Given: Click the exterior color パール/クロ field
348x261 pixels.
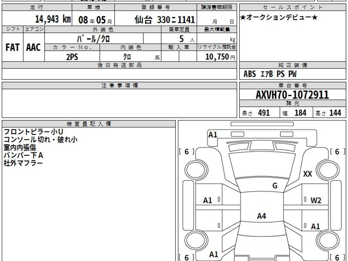Looking at the screenshot, I should pos(94,38).
